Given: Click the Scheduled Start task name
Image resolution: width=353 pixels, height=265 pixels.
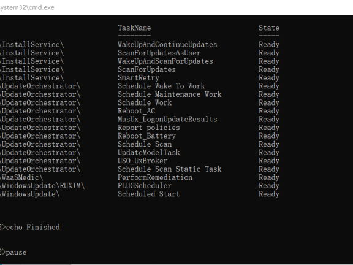Looking at the screenshot, I should [x=149, y=194].
